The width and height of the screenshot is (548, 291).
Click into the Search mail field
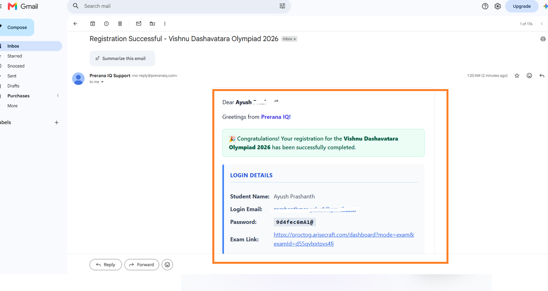tap(179, 6)
